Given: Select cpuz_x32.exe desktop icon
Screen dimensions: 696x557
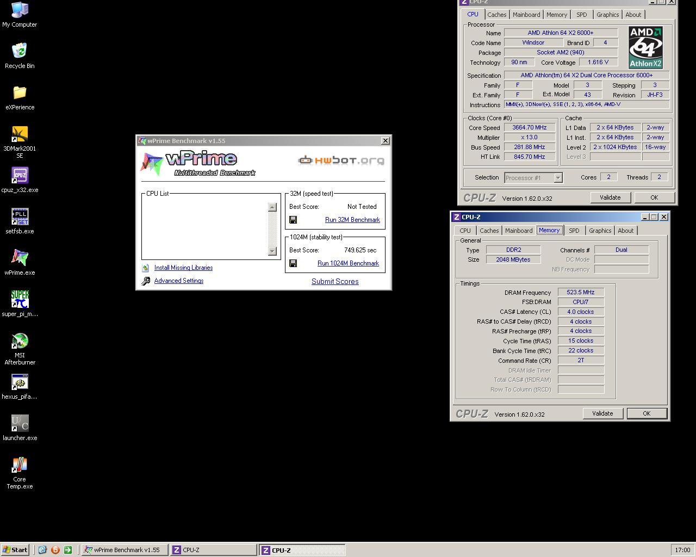Looking at the screenshot, I should (x=20, y=180).
